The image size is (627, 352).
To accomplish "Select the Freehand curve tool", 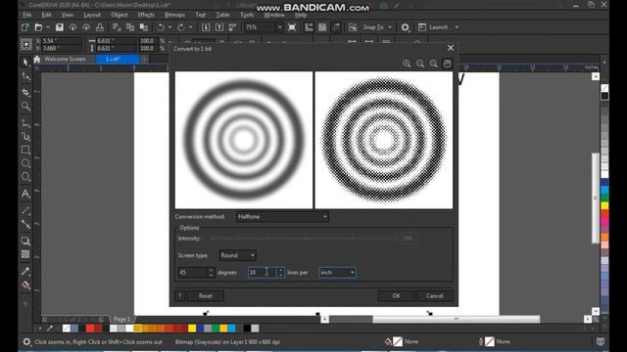I will pos(25,122).
